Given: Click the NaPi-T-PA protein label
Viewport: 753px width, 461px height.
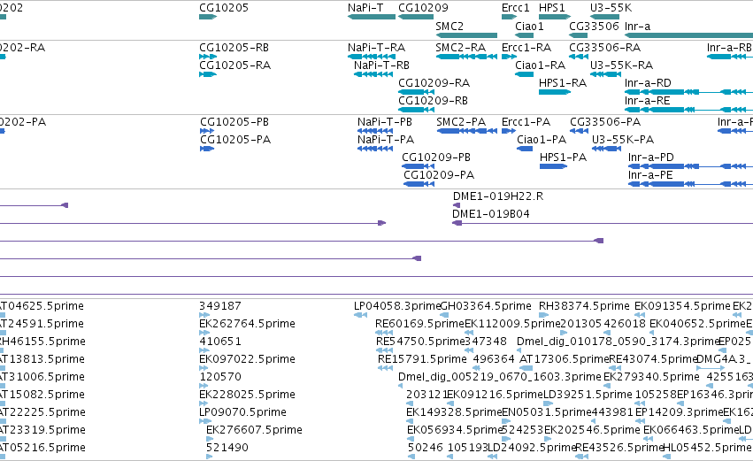Looking at the screenshot, I should tap(386, 140).
